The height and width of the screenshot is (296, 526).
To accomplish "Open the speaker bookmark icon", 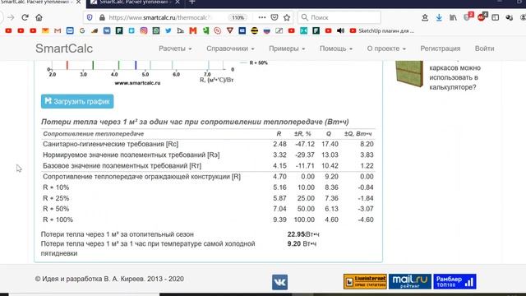I will (x=340, y=30).
